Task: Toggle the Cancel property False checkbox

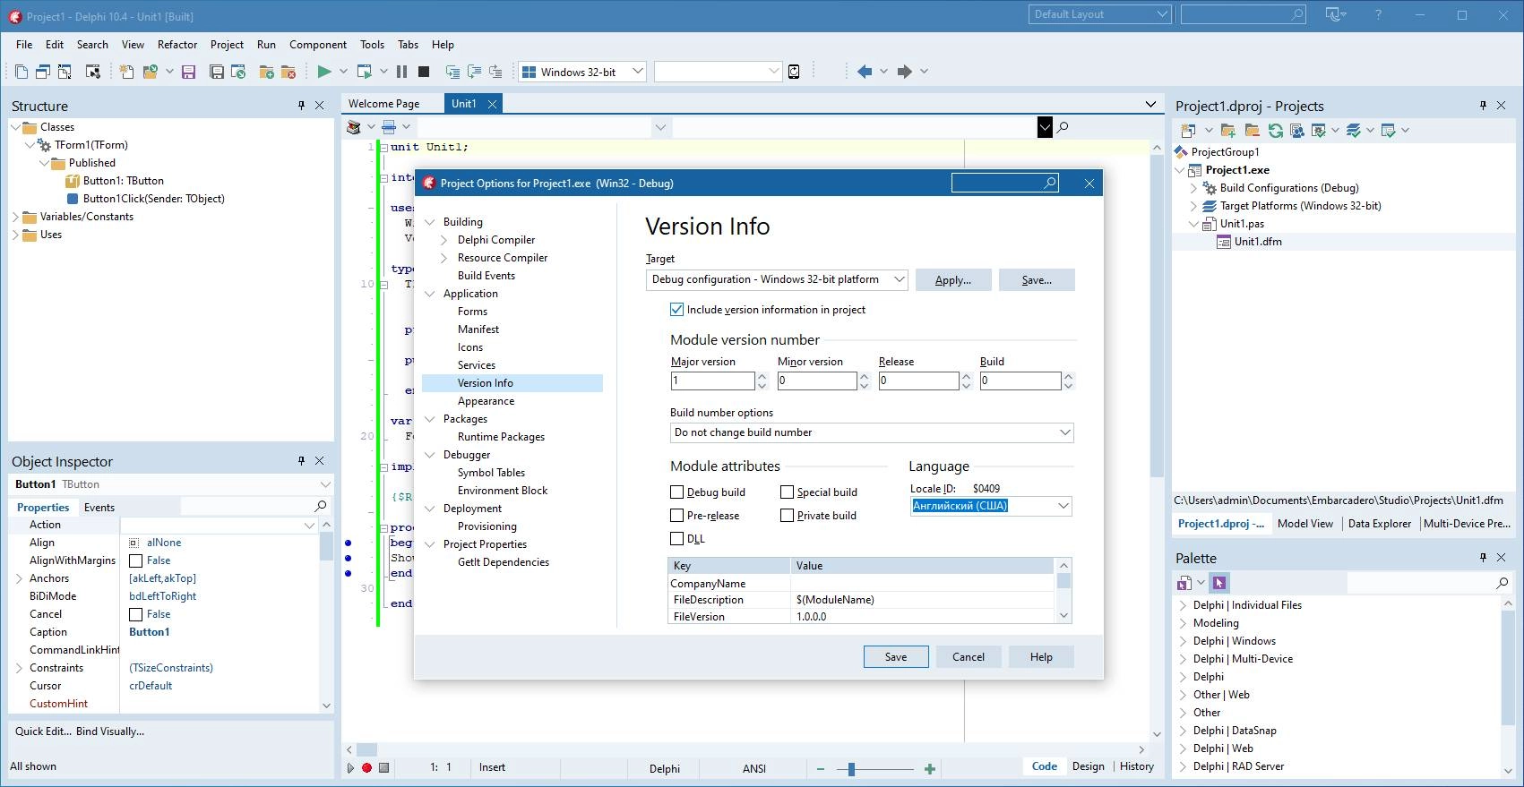Action: tap(136, 614)
